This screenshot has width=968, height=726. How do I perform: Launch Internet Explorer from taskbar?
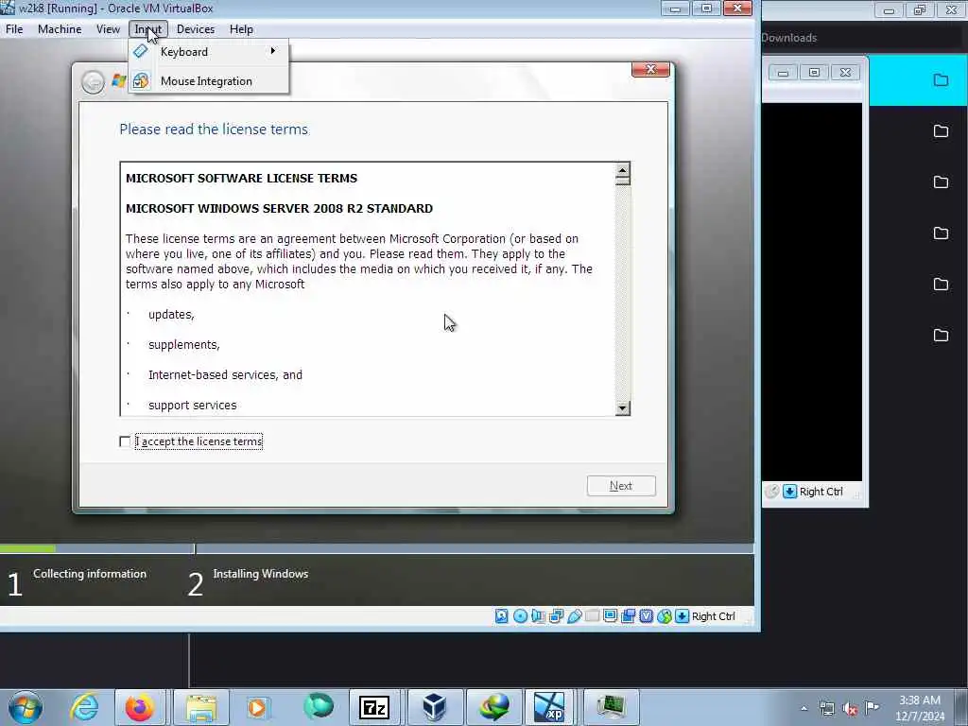point(84,707)
